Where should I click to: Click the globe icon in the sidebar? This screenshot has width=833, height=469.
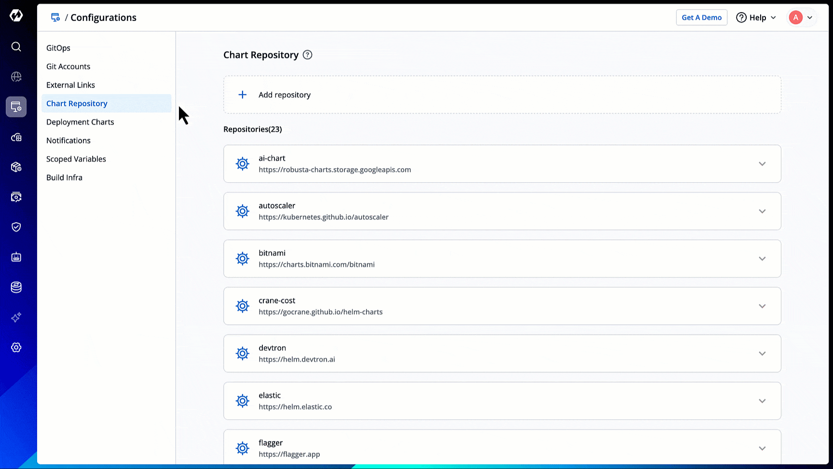click(x=16, y=77)
